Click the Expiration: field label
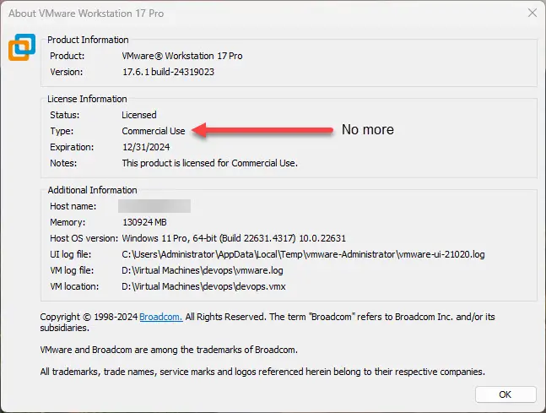The height and width of the screenshot is (413, 546). point(72,147)
